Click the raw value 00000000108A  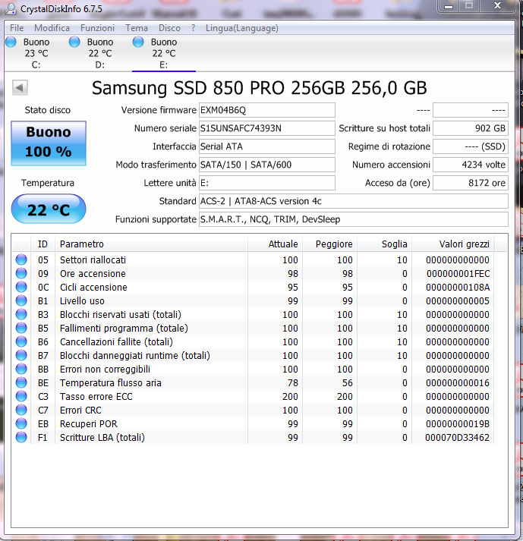coord(458,287)
